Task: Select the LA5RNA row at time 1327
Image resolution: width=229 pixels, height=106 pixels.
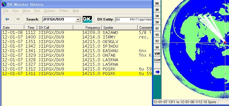Action: [x=77, y=64]
